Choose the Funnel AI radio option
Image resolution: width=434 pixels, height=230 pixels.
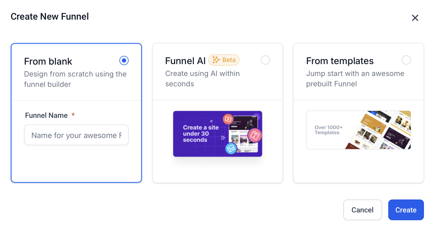265,60
